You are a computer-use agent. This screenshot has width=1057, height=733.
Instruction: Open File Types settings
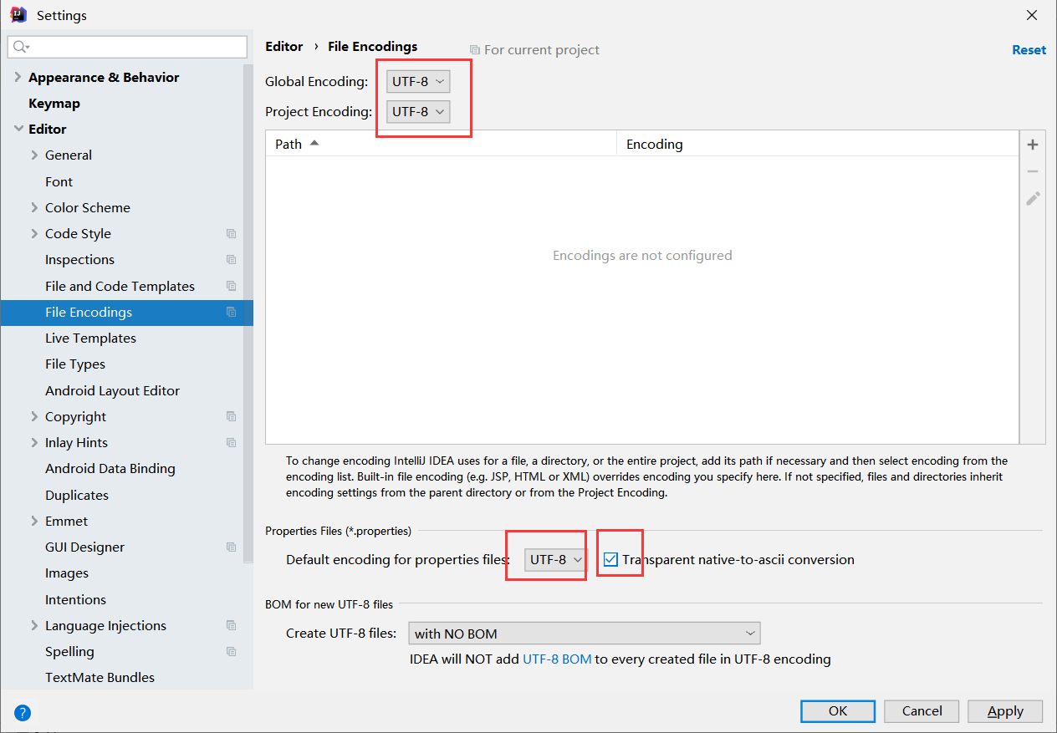[75, 364]
